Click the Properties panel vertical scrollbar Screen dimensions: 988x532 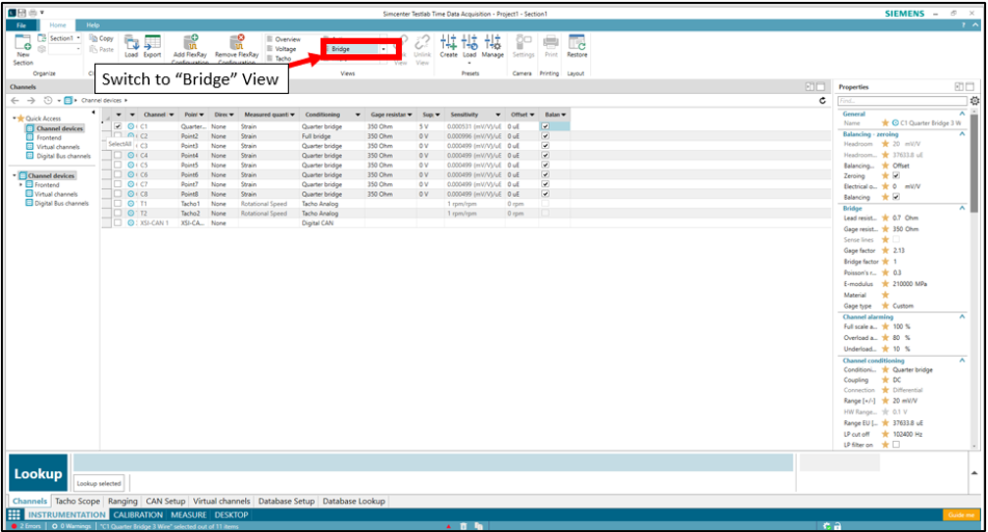[x=974, y=164]
